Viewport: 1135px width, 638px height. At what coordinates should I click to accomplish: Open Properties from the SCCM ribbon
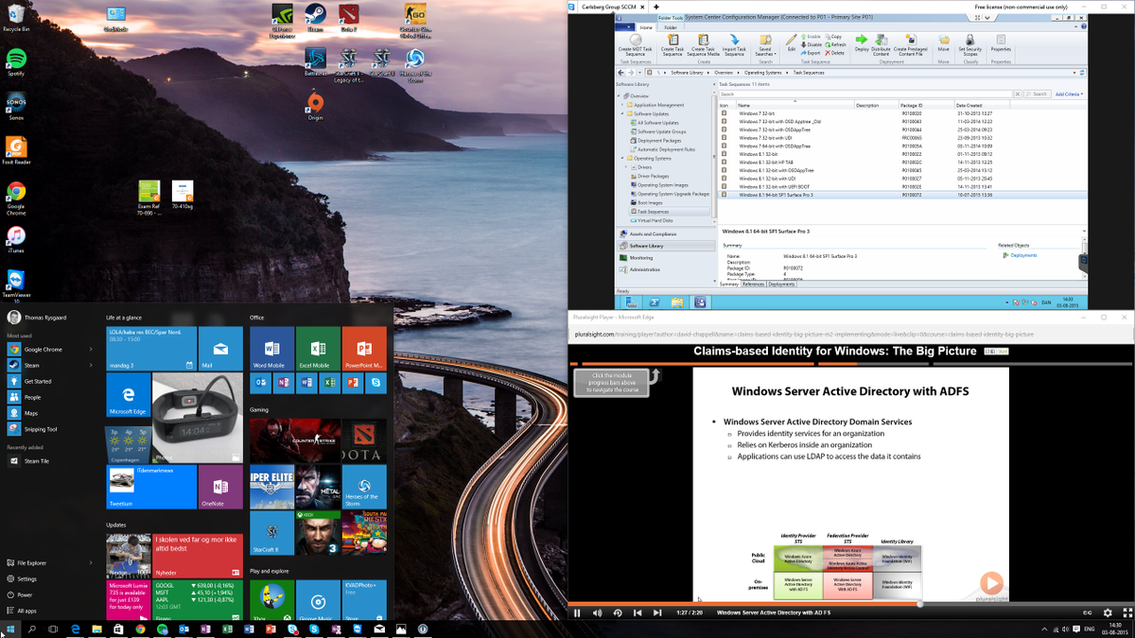point(1001,43)
